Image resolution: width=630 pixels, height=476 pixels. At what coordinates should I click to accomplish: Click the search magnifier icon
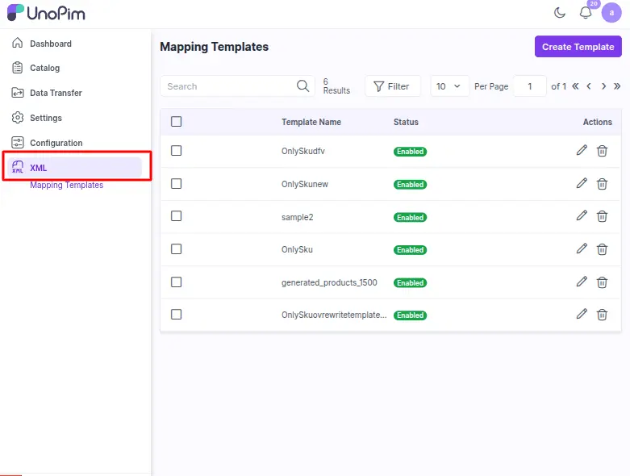point(303,86)
